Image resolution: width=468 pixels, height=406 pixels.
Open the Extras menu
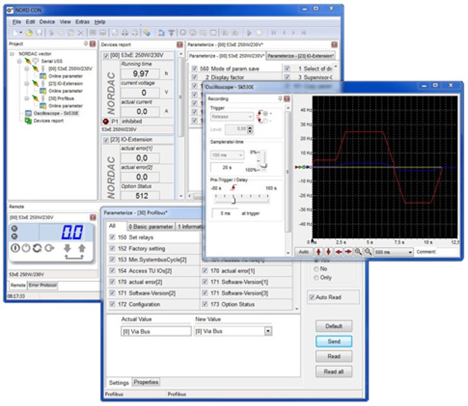point(83,22)
